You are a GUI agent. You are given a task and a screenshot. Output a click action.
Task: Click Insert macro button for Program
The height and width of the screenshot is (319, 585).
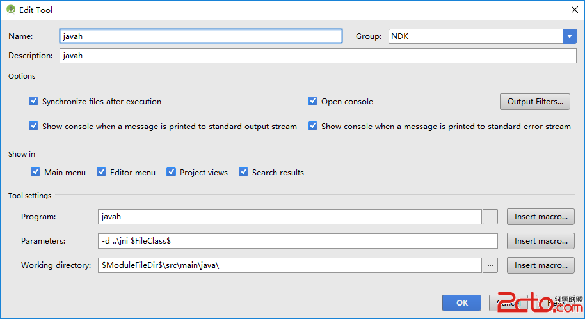(541, 217)
